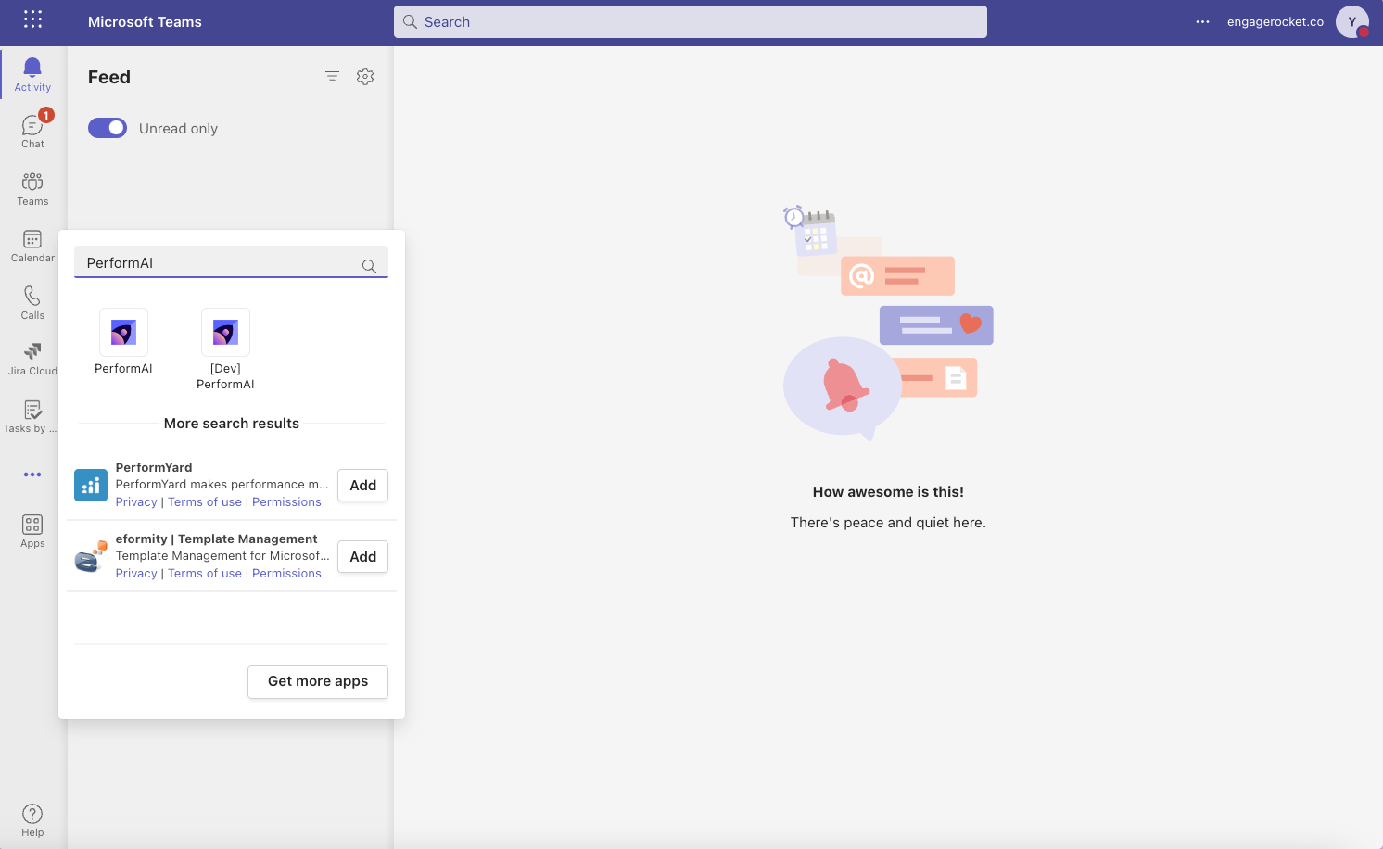1383x849 pixels.
Task: Open Calendar in the sidebar
Action: (32, 246)
